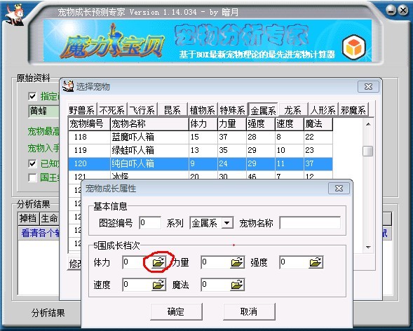Click the 体力 growth value field
413x331 pixels.
point(137,262)
